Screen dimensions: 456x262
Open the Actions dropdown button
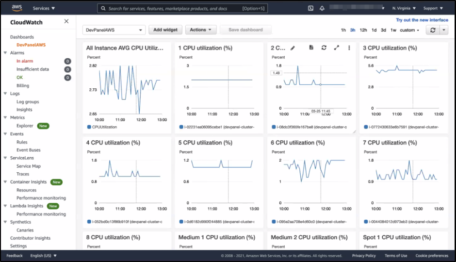[201, 30]
